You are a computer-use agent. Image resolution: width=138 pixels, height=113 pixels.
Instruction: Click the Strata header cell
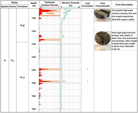click(x=14, y=3)
